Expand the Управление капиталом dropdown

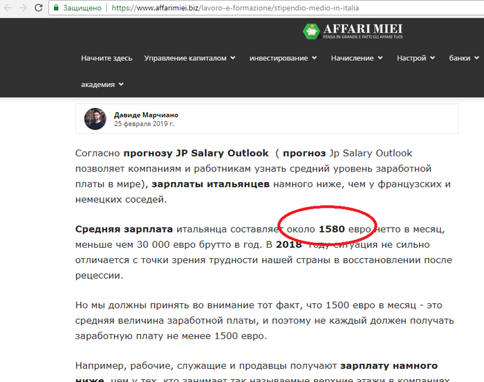[x=189, y=58]
